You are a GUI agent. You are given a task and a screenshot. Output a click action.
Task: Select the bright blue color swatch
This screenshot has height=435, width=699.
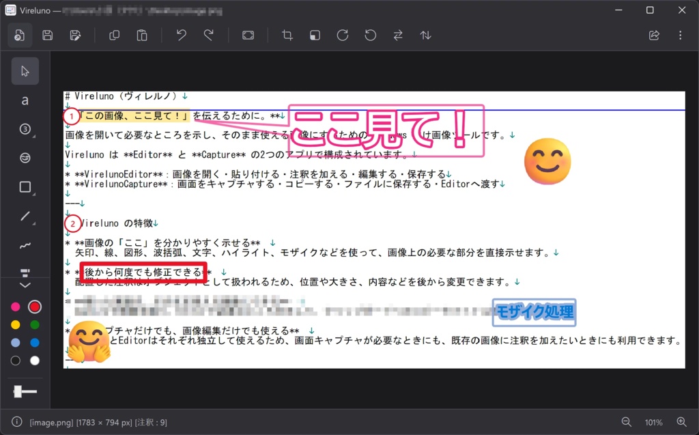[35, 343]
